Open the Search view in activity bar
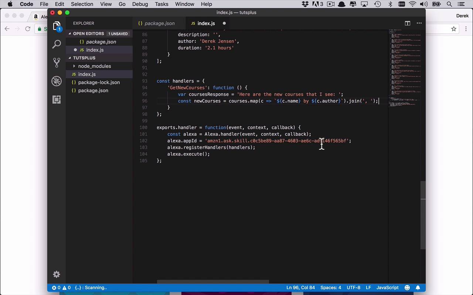 (57, 44)
